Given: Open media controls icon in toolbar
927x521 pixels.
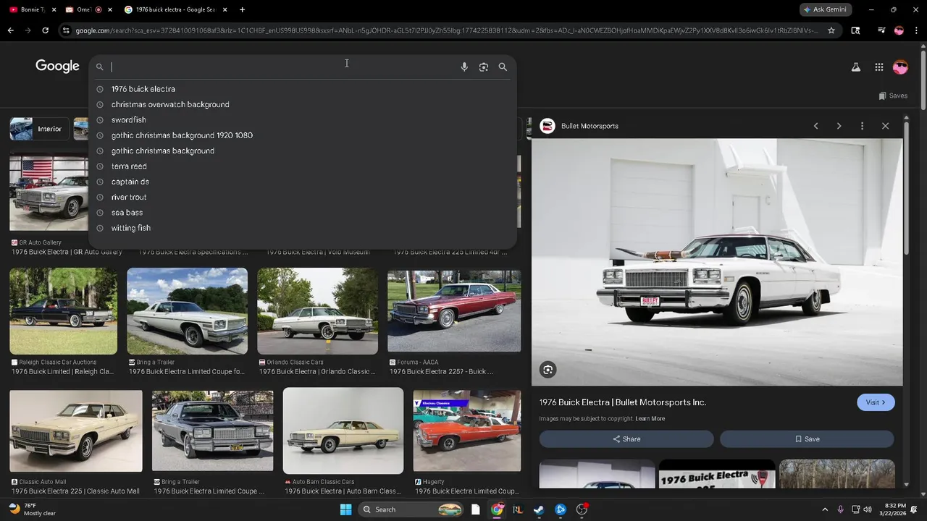Looking at the screenshot, I should 881,30.
